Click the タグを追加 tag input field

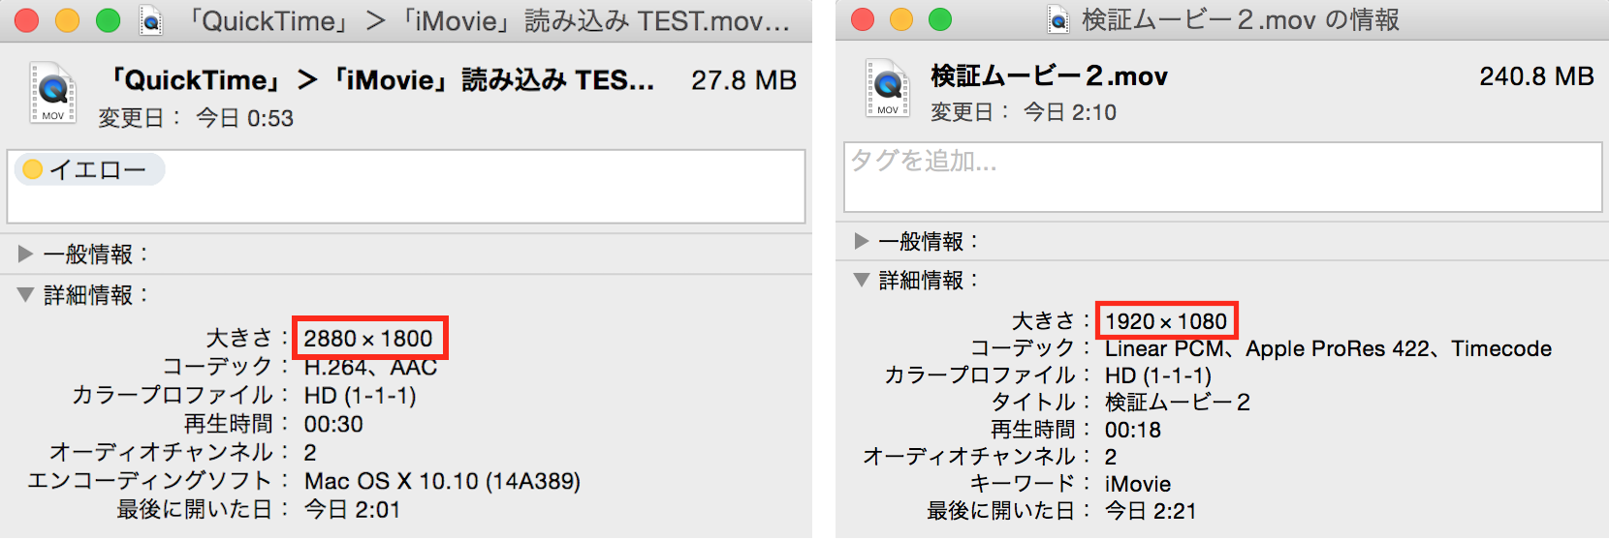click(1221, 176)
